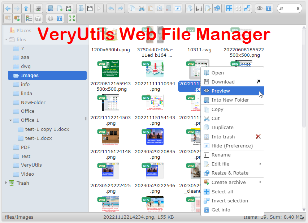Click the Copy icon in the toolbar
This screenshot has width=308, height=223.
tap(133, 8)
